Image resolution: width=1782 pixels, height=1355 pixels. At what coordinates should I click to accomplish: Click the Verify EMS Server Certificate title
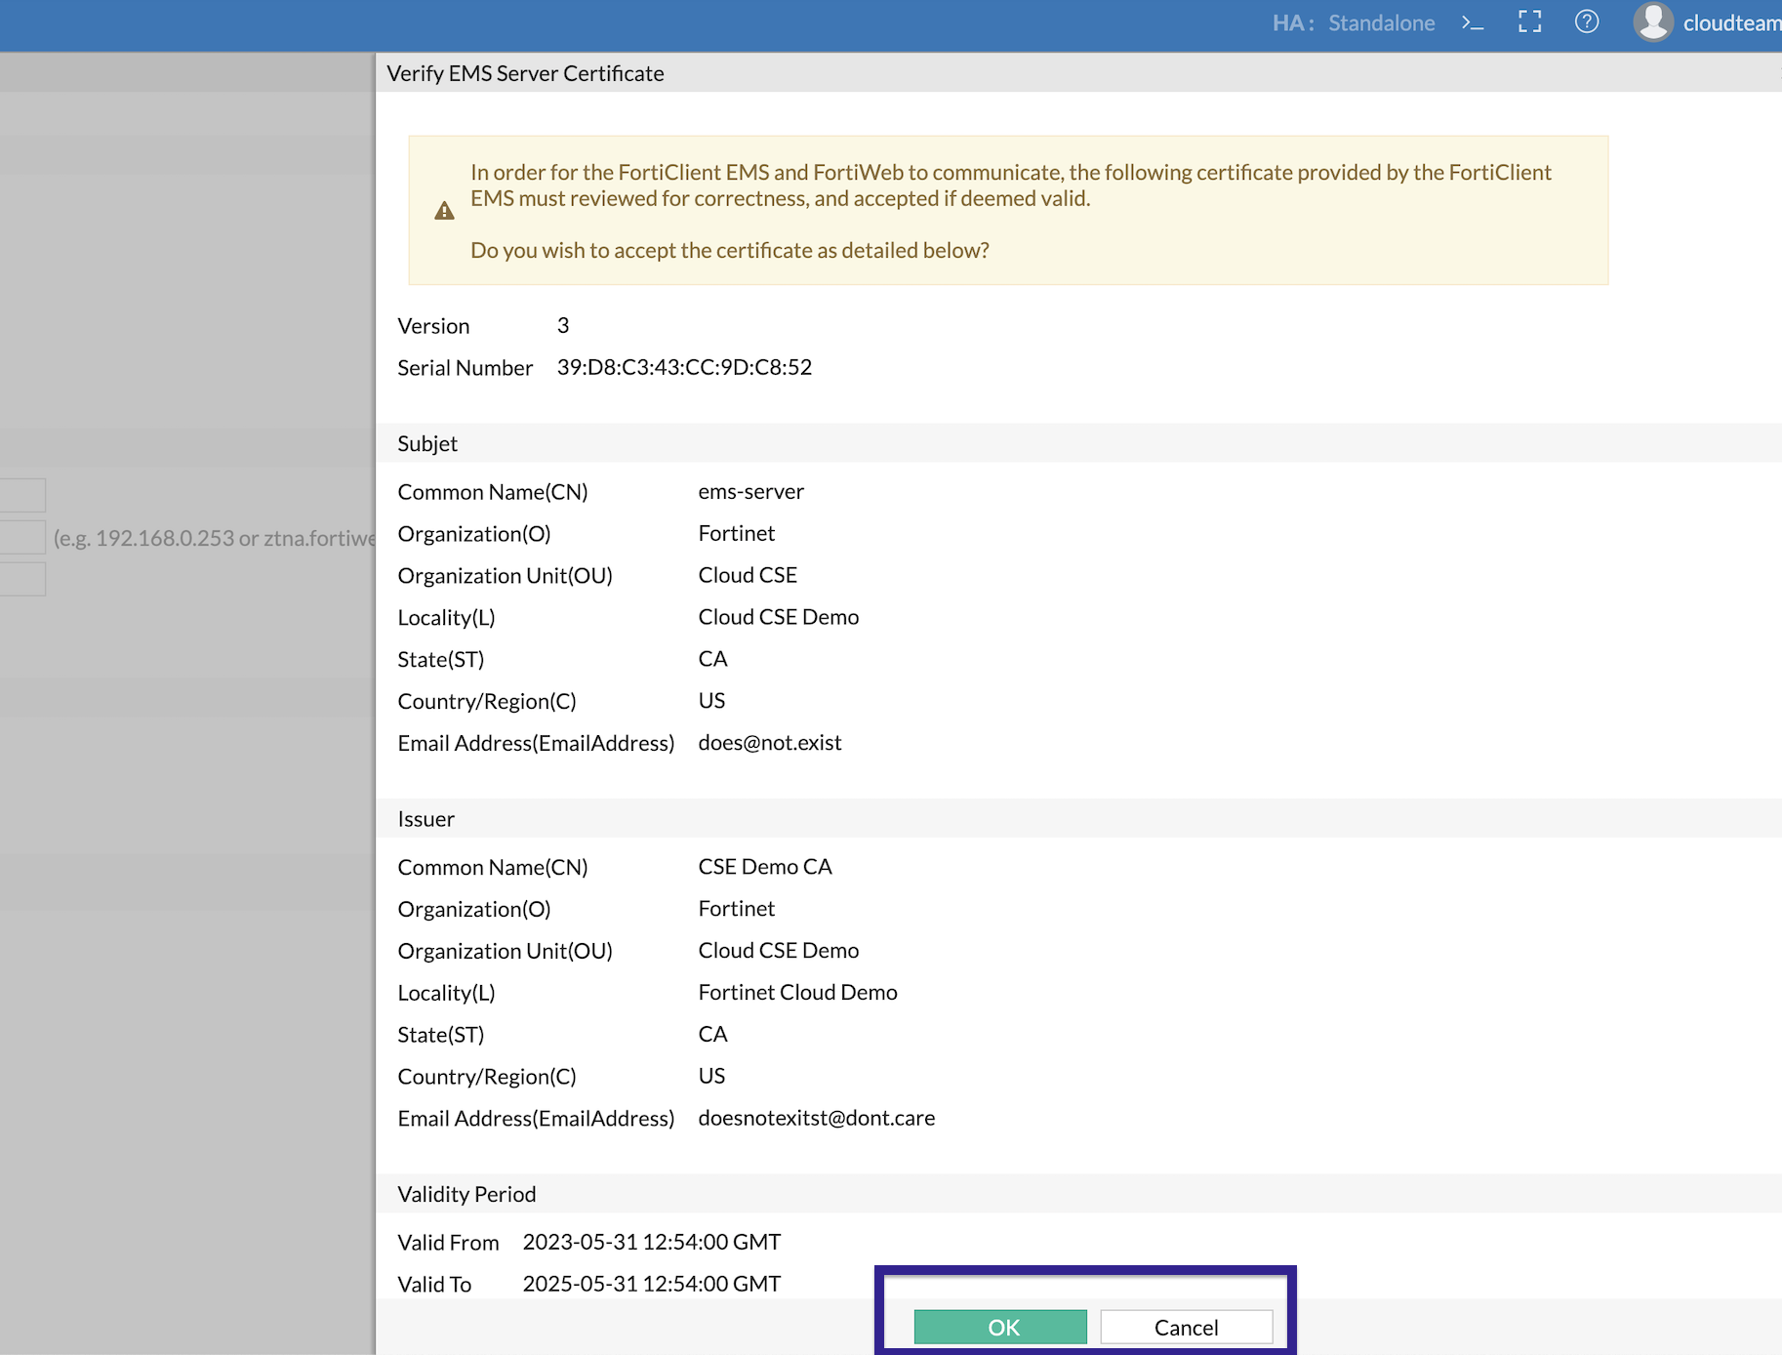coord(525,73)
